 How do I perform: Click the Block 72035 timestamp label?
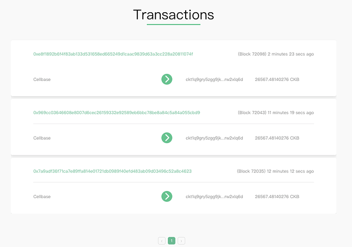[275, 171]
